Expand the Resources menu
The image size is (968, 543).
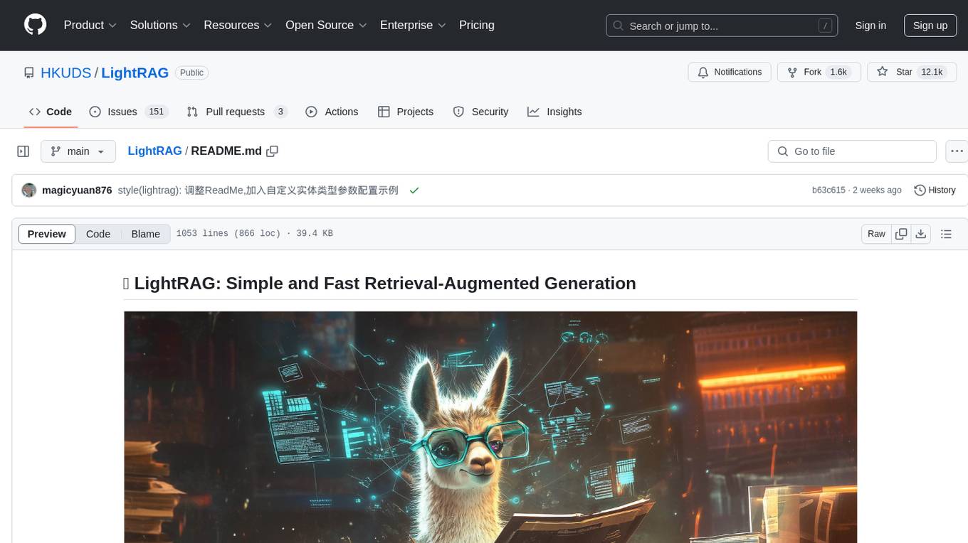(238, 25)
